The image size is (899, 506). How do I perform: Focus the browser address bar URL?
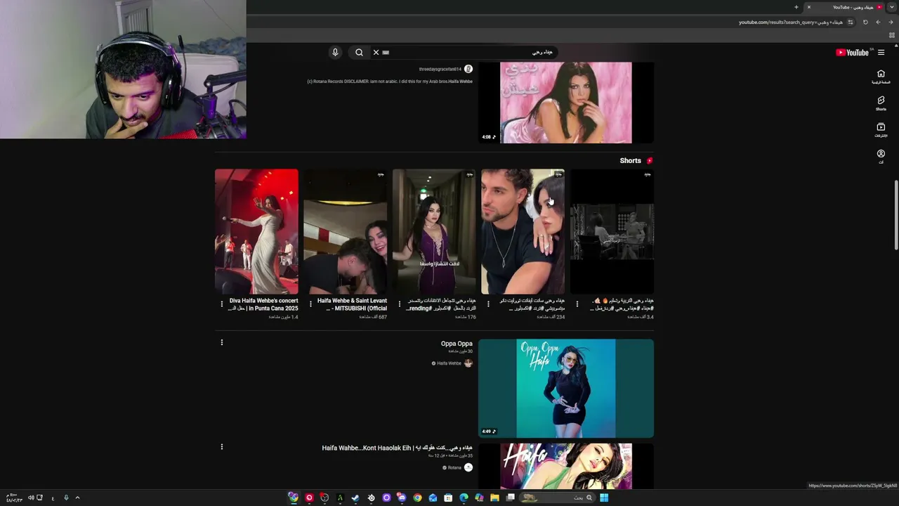tap(789, 22)
